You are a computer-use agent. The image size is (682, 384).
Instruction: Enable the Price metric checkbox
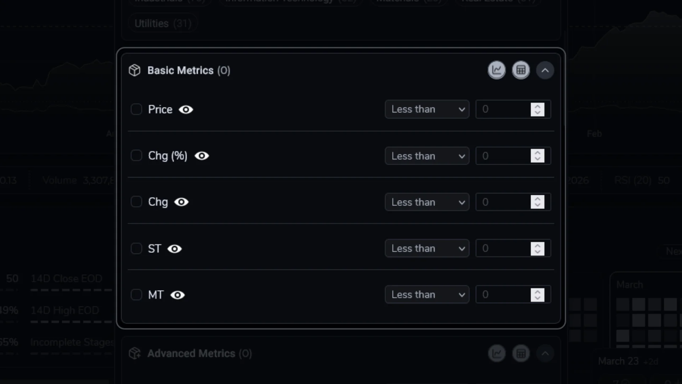136,109
